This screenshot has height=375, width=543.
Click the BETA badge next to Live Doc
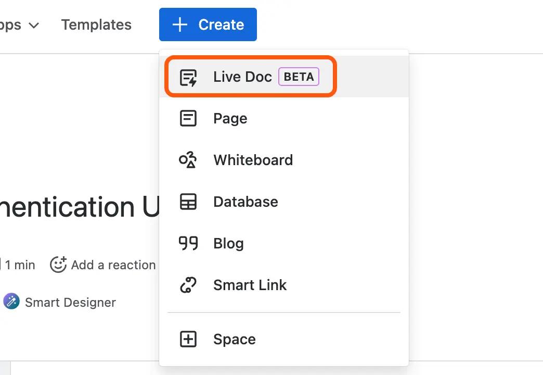click(299, 77)
